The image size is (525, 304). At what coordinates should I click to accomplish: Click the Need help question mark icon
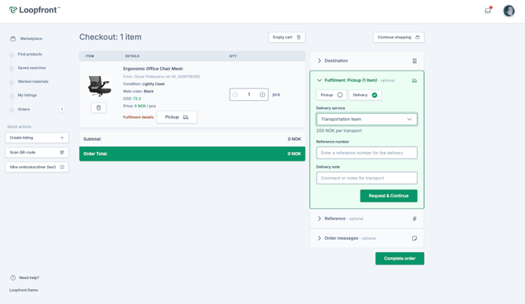coord(13,277)
